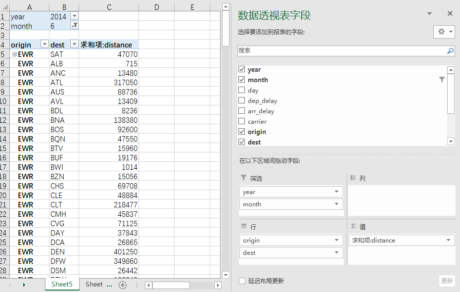Open the task pane options arrow
The image size is (460, 292).
[429, 14]
